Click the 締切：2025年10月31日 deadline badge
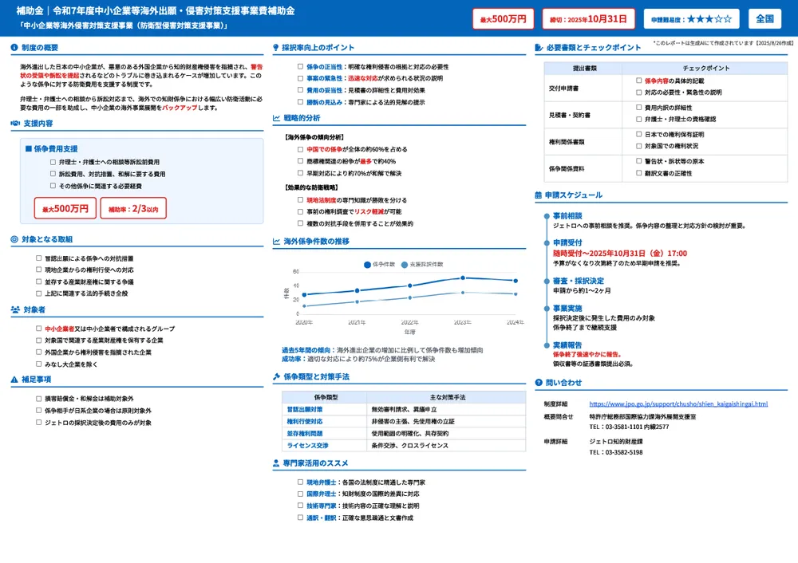Screen dimensions: 798x563 [588, 19]
